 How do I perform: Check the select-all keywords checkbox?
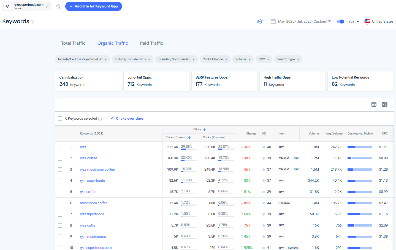[60, 118]
